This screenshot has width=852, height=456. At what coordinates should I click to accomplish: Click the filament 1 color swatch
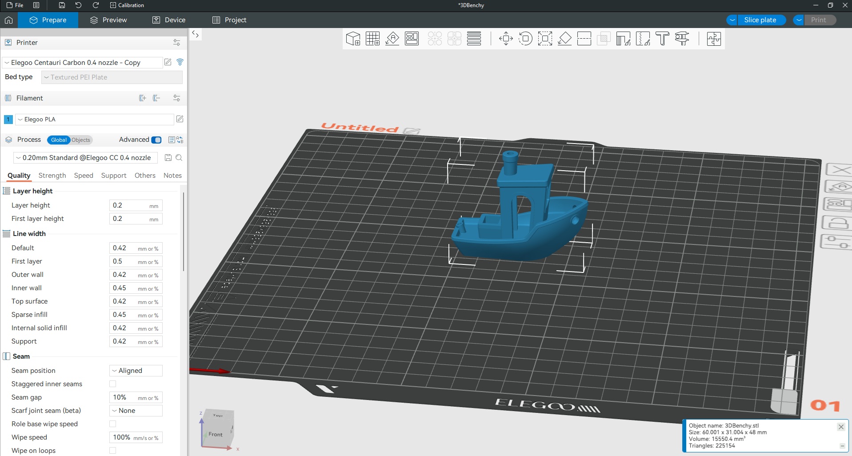click(x=8, y=120)
